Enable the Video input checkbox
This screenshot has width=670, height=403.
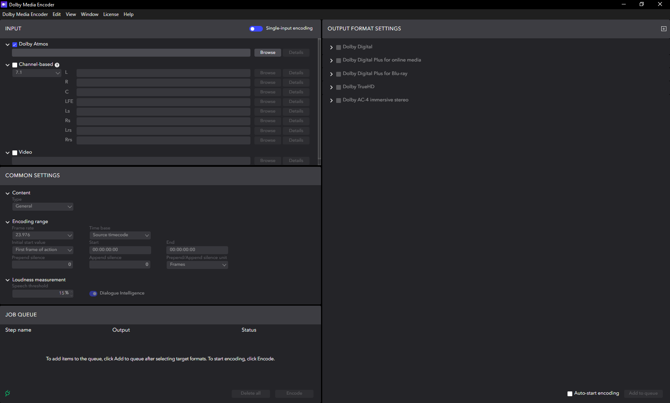15,153
